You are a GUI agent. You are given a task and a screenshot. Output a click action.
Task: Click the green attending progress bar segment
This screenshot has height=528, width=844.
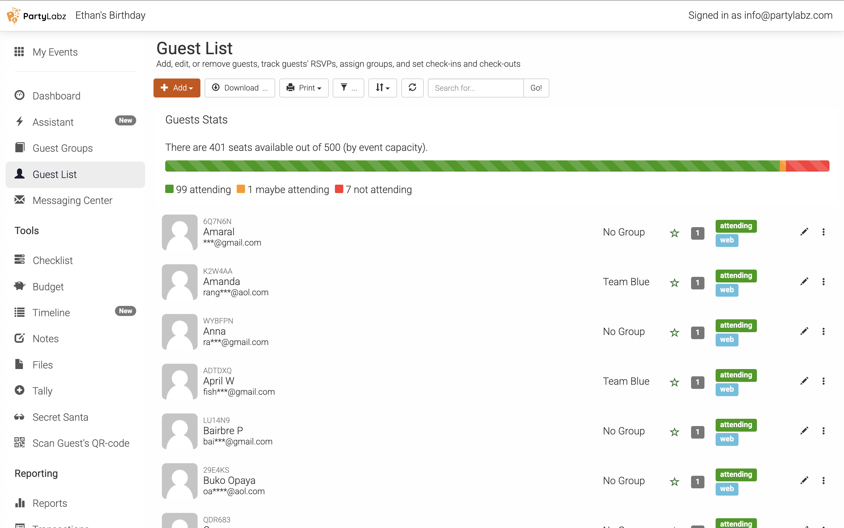point(472,166)
